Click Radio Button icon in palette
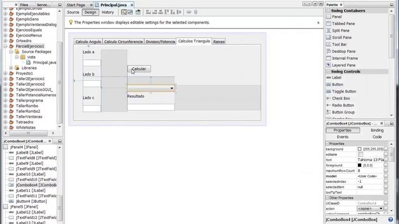The height and width of the screenshot is (224, 399). pos(329,105)
